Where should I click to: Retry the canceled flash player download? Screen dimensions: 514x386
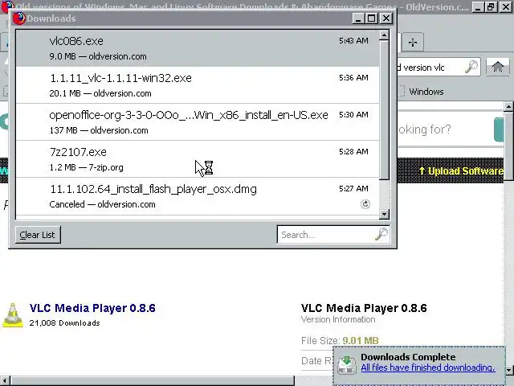pos(365,204)
